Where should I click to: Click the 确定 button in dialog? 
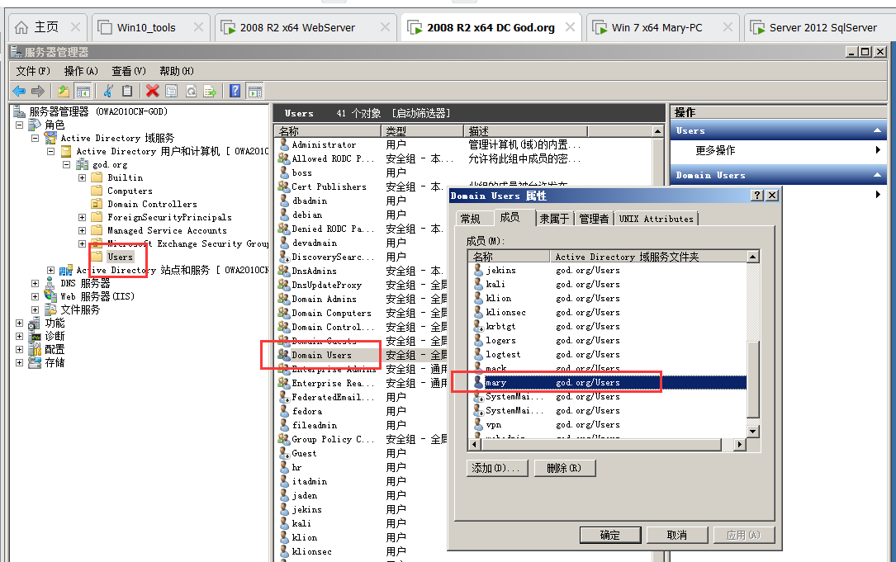610,535
